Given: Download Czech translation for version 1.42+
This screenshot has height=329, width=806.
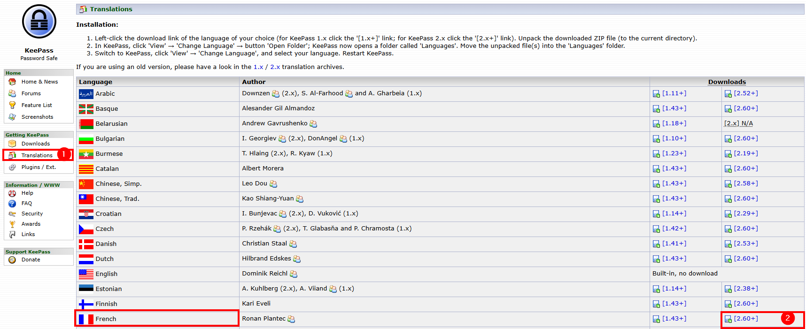Looking at the screenshot, I should click(674, 229).
